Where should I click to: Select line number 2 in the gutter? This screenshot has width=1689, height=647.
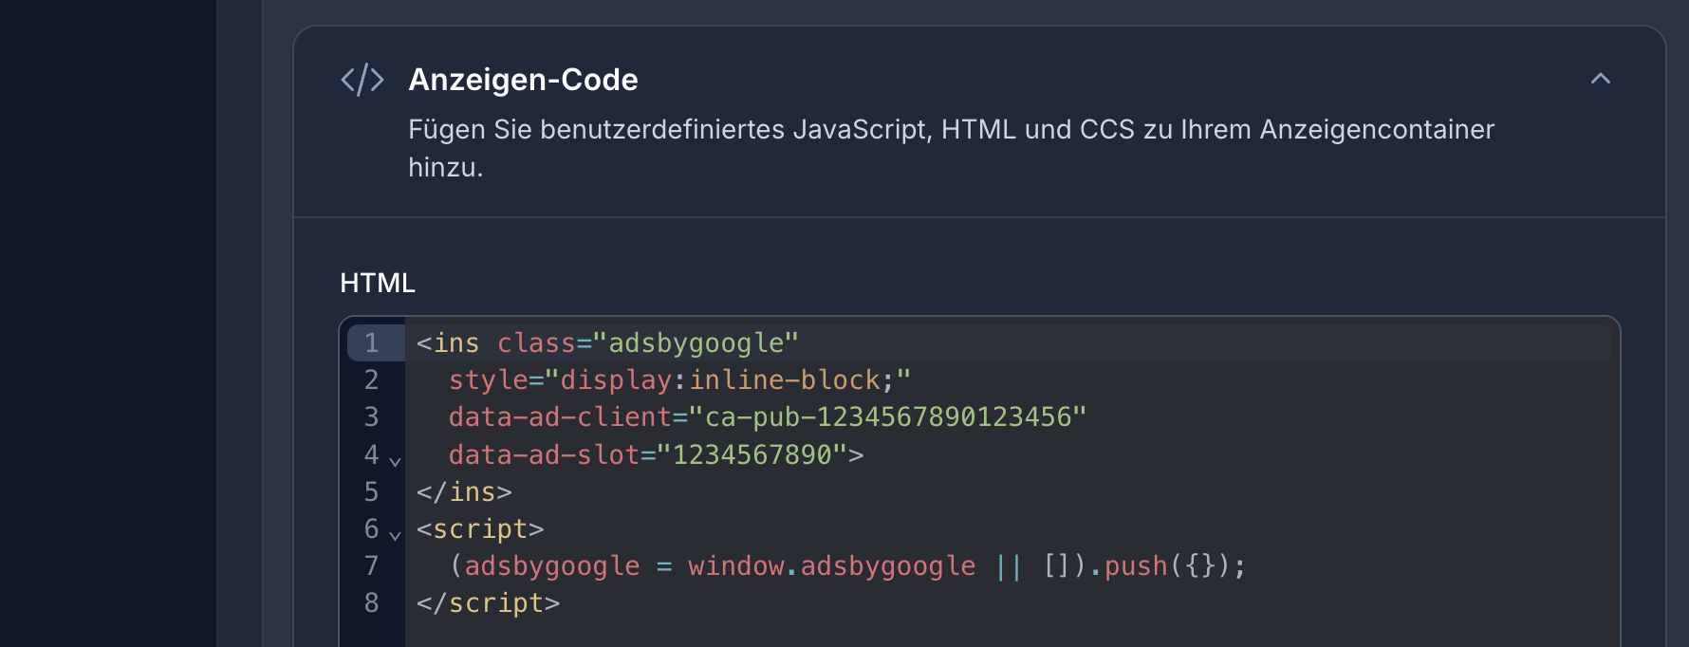(x=371, y=379)
